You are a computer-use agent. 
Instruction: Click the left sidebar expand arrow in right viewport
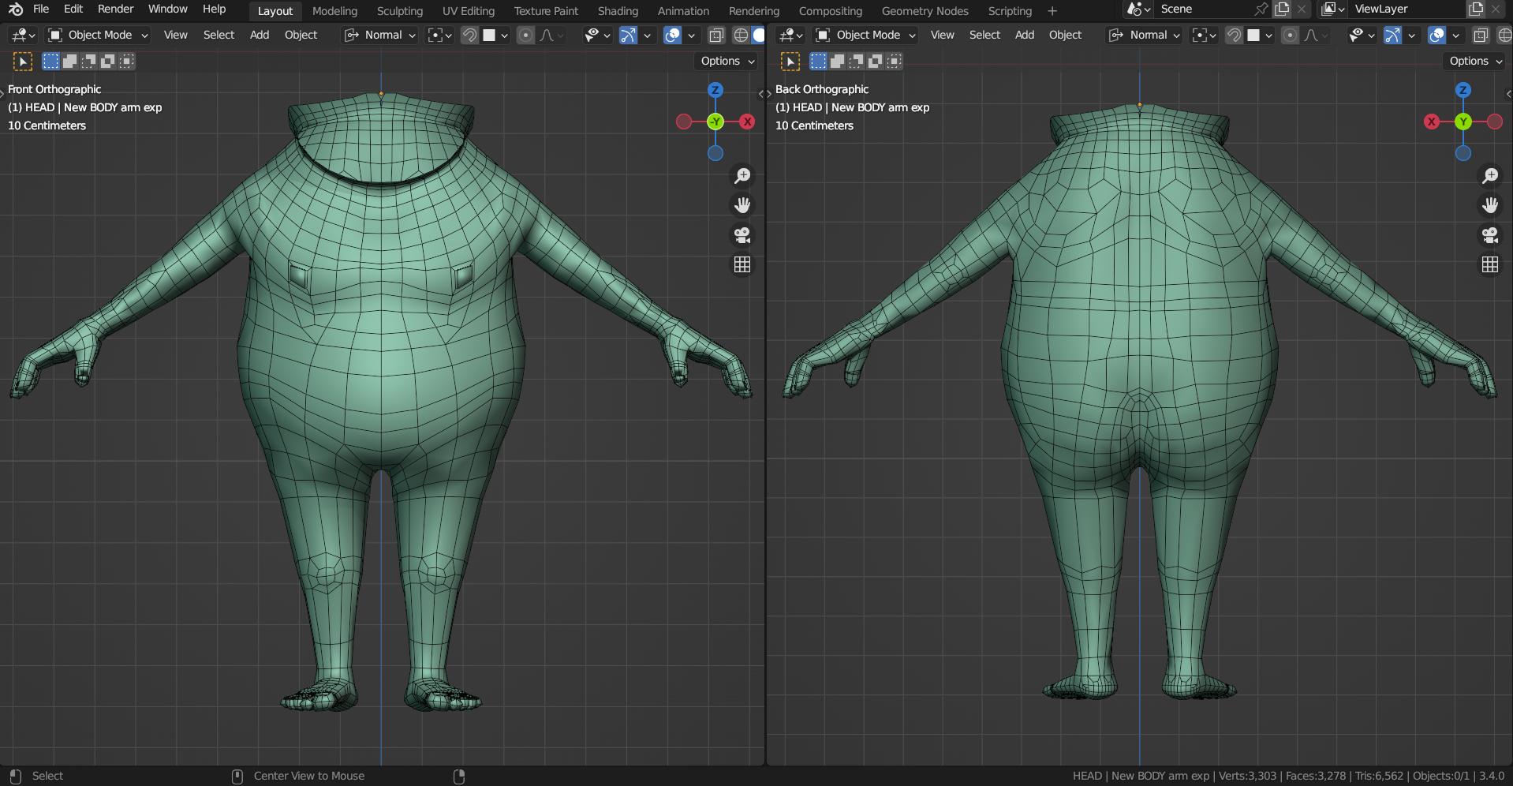point(769,94)
